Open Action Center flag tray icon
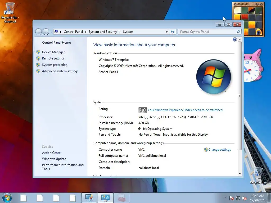Viewport: 271px width, 203px height. click(x=232, y=198)
